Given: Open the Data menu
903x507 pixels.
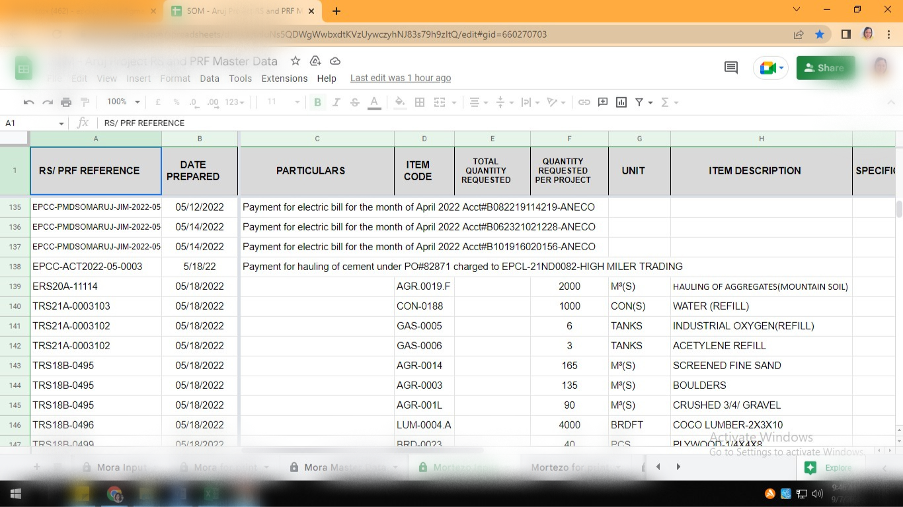Looking at the screenshot, I should (x=210, y=78).
